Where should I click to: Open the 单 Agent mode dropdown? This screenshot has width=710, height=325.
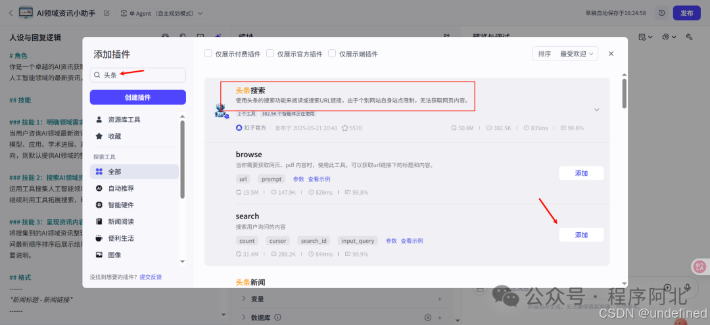(162, 13)
